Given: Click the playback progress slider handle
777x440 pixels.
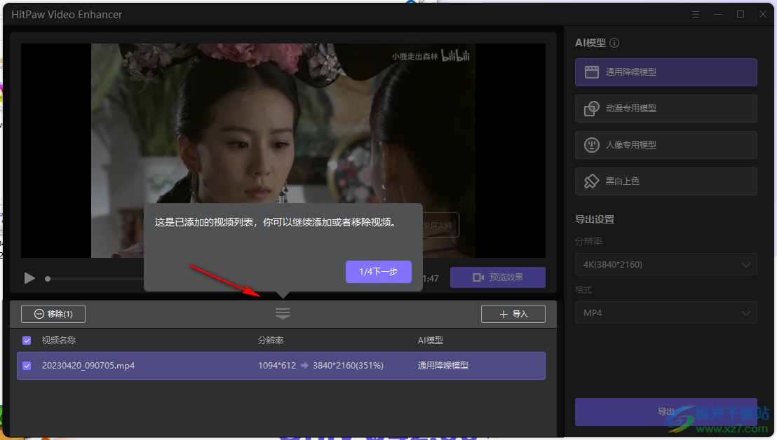Looking at the screenshot, I should [x=48, y=279].
